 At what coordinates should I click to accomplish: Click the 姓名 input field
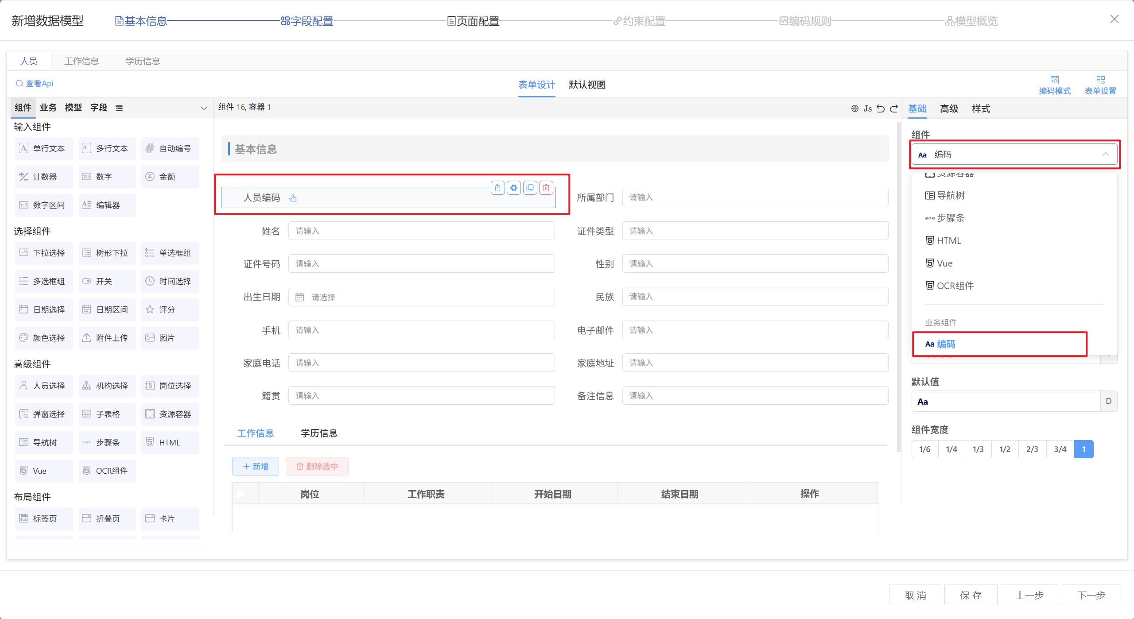point(421,231)
